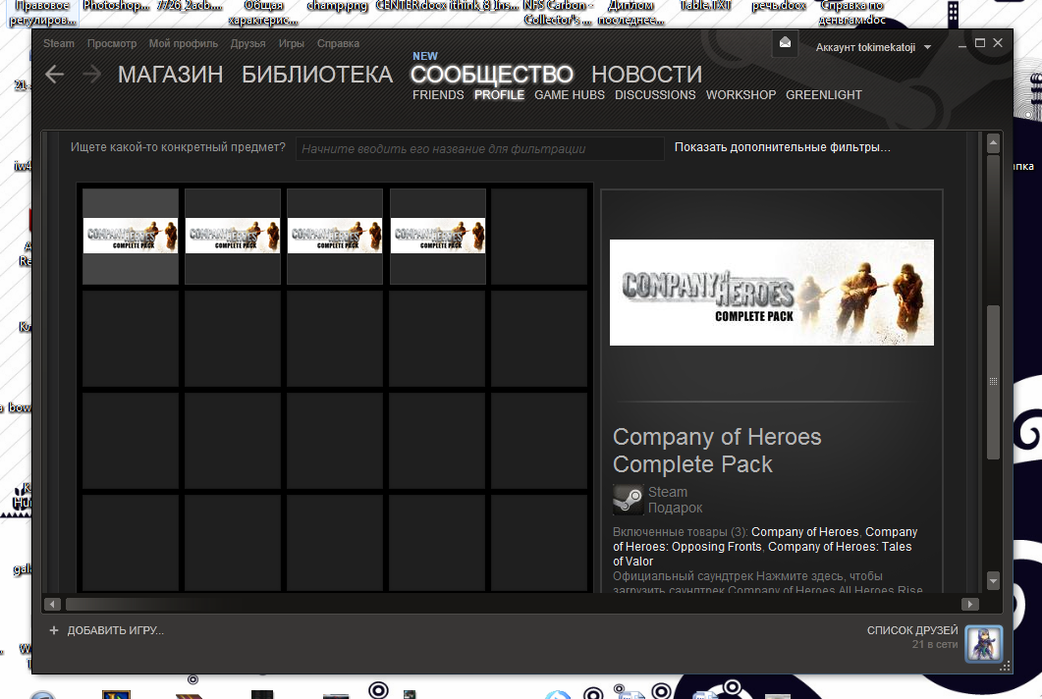The height and width of the screenshot is (699, 1042).
Task: Open the GREENLIGHT subtab
Action: (x=824, y=95)
